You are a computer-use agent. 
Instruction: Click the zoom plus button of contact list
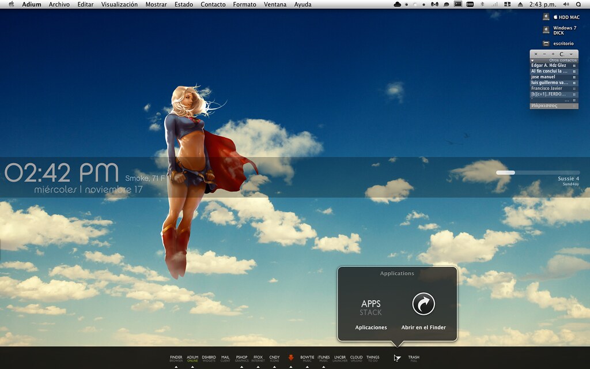[553, 54]
